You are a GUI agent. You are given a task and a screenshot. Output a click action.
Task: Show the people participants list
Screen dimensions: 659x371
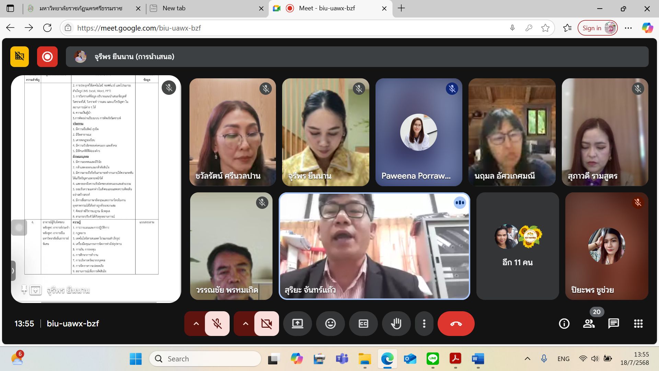tap(589, 323)
